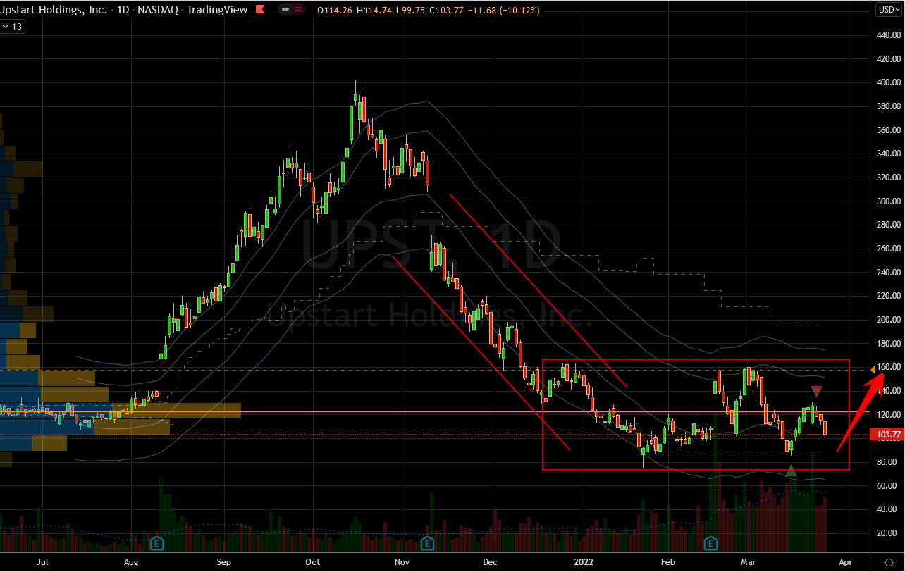Open the earnings E marker near August
Screen dimensions: 905x572
coord(158,543)
